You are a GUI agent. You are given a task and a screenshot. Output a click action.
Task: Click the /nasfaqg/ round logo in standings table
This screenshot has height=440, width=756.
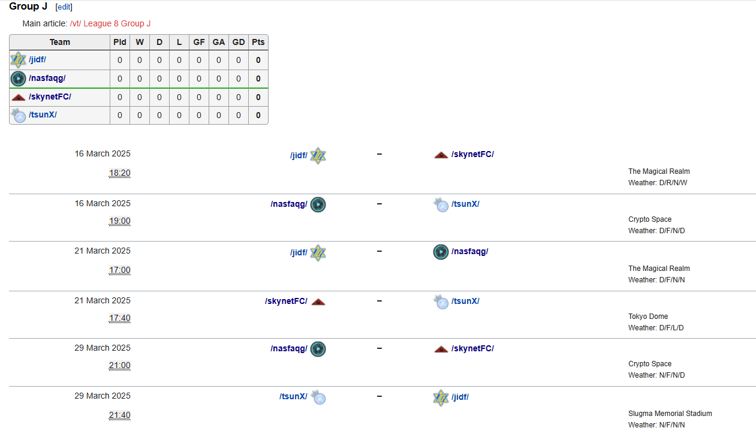click(19, 79)
